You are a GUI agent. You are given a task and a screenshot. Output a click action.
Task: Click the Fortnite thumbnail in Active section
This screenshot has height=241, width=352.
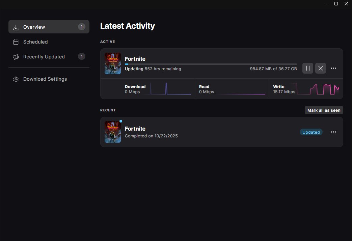click(x=113, y=63)
